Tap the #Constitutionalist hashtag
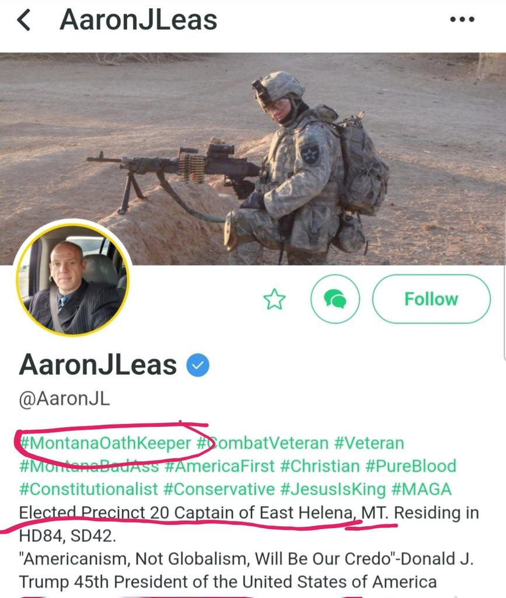The height and width of the screenshot is (598, 506). pyautogui.click(x=88, y=489)
